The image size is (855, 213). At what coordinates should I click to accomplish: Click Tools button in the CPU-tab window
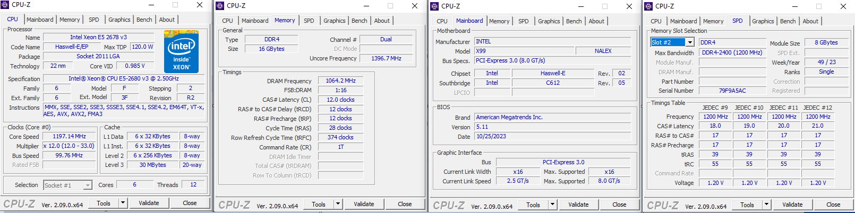(x=104, y=203)
